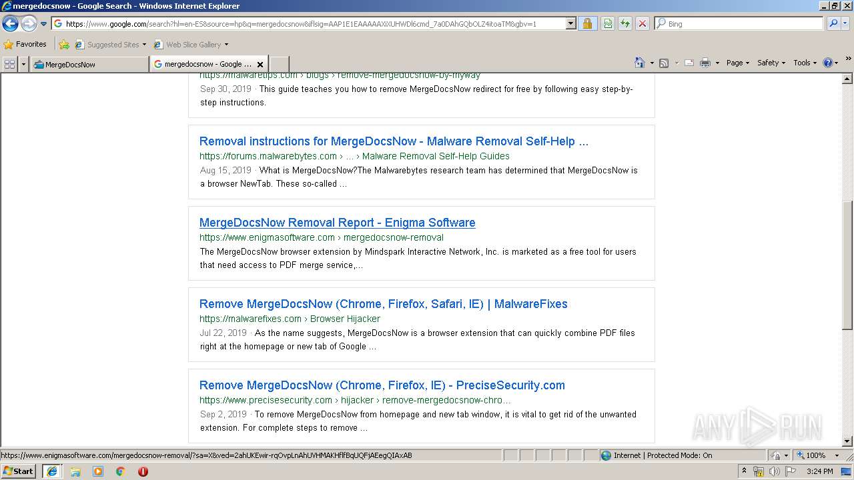
Task: Open Suggested Sites in the favorites bar
Action: (x=110, y=45)
